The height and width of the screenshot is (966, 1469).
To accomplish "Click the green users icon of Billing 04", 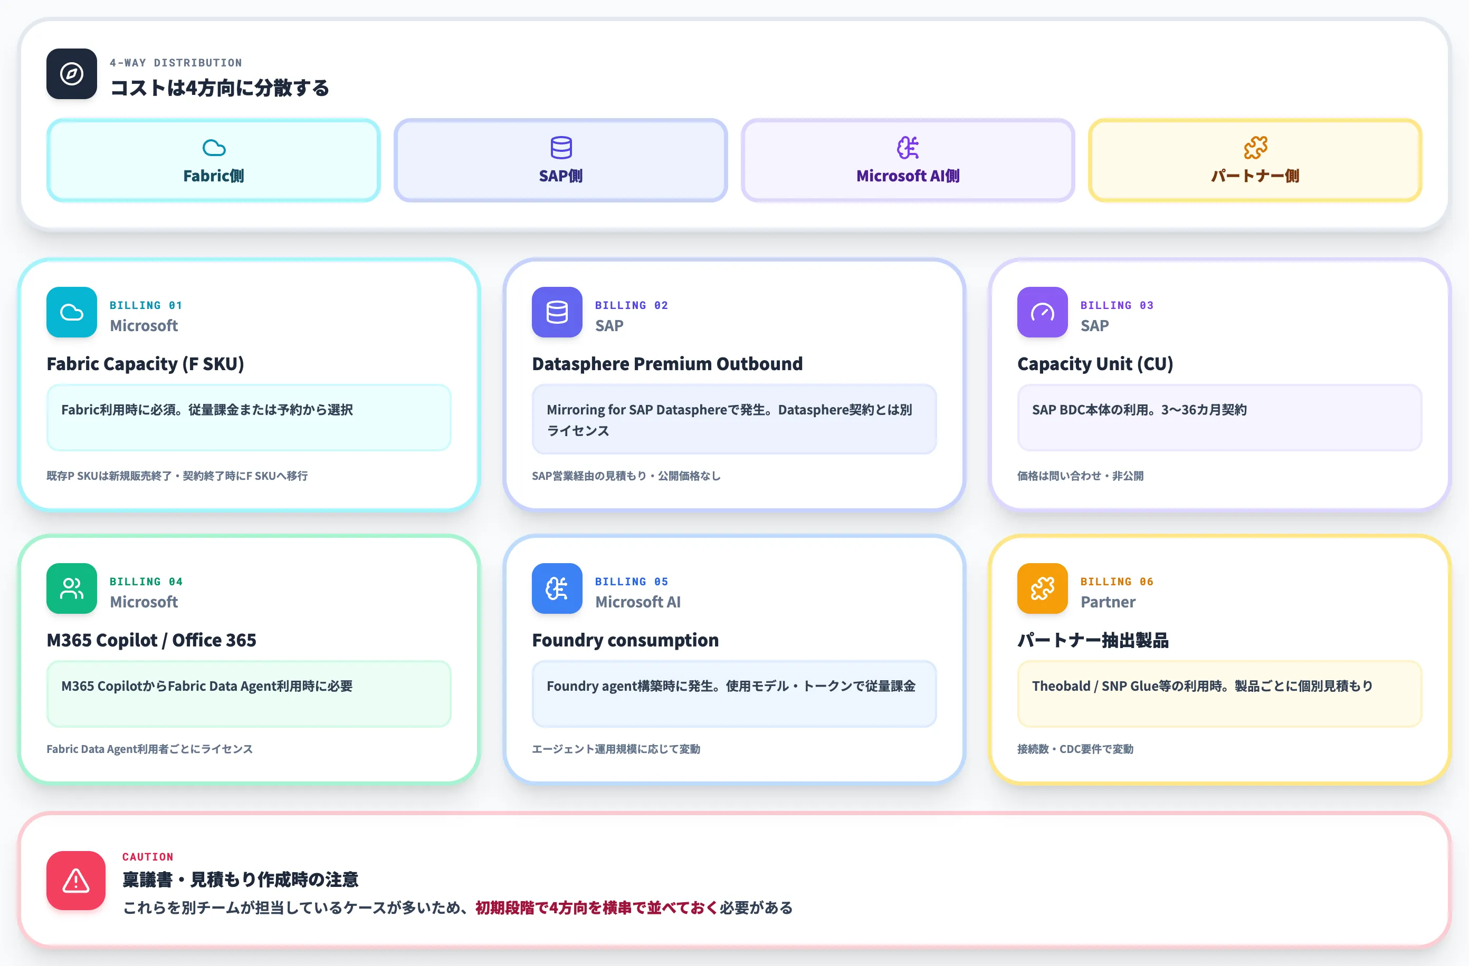I will pyautogui.click(x=72, y=588).
